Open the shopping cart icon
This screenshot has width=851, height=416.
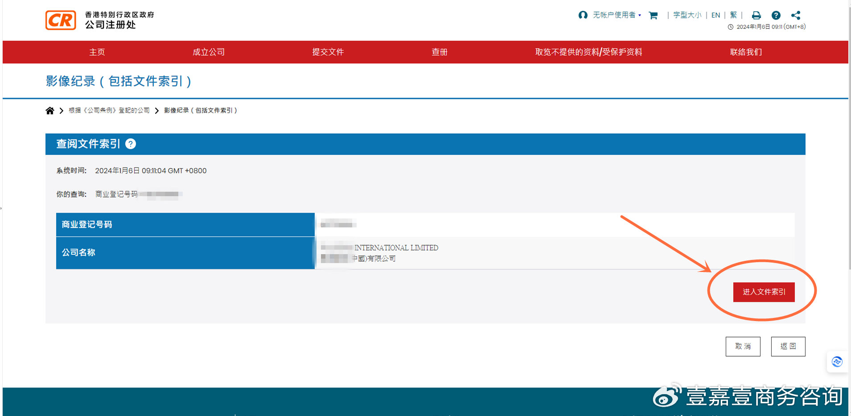tap(654, 15)
